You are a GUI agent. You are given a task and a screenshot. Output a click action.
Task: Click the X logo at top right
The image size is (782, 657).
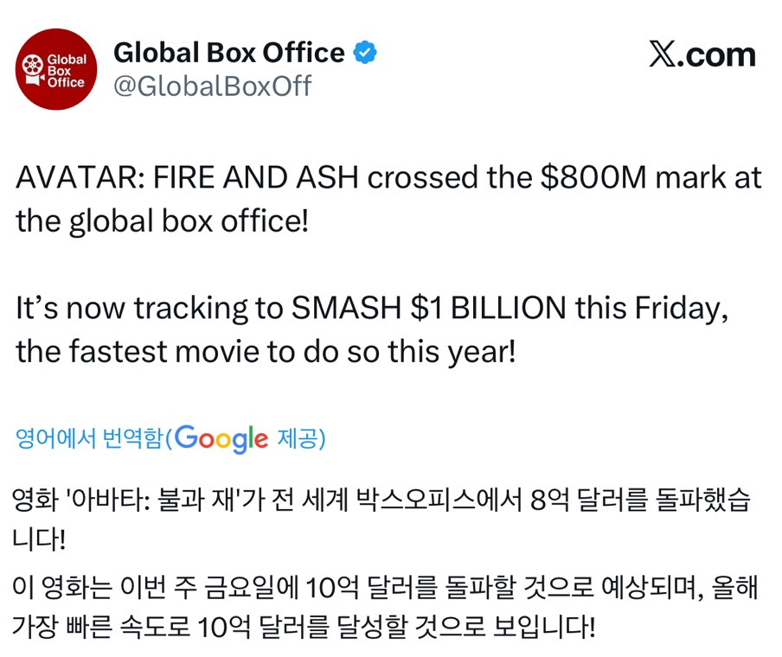664,54
